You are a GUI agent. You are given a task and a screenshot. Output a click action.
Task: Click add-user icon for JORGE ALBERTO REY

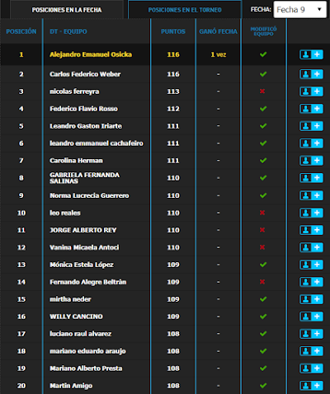click(x=311, y=230)
